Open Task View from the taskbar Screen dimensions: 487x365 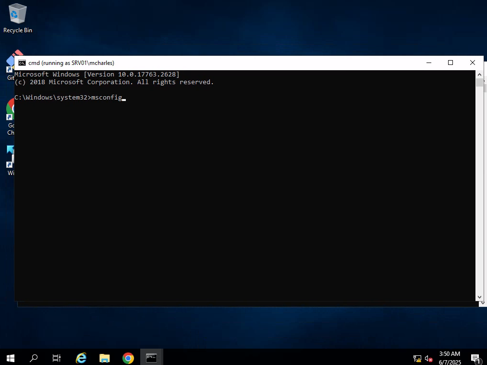tap(57, 358)
